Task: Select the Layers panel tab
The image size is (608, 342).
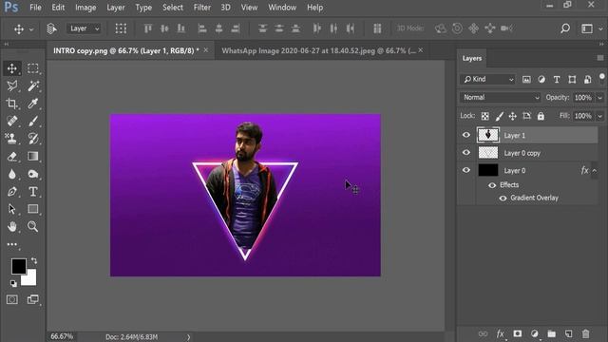Action: [x=472, y=58]
